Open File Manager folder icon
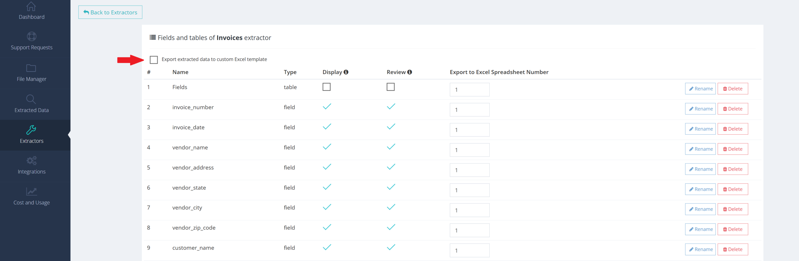 (x=31, y=68)
